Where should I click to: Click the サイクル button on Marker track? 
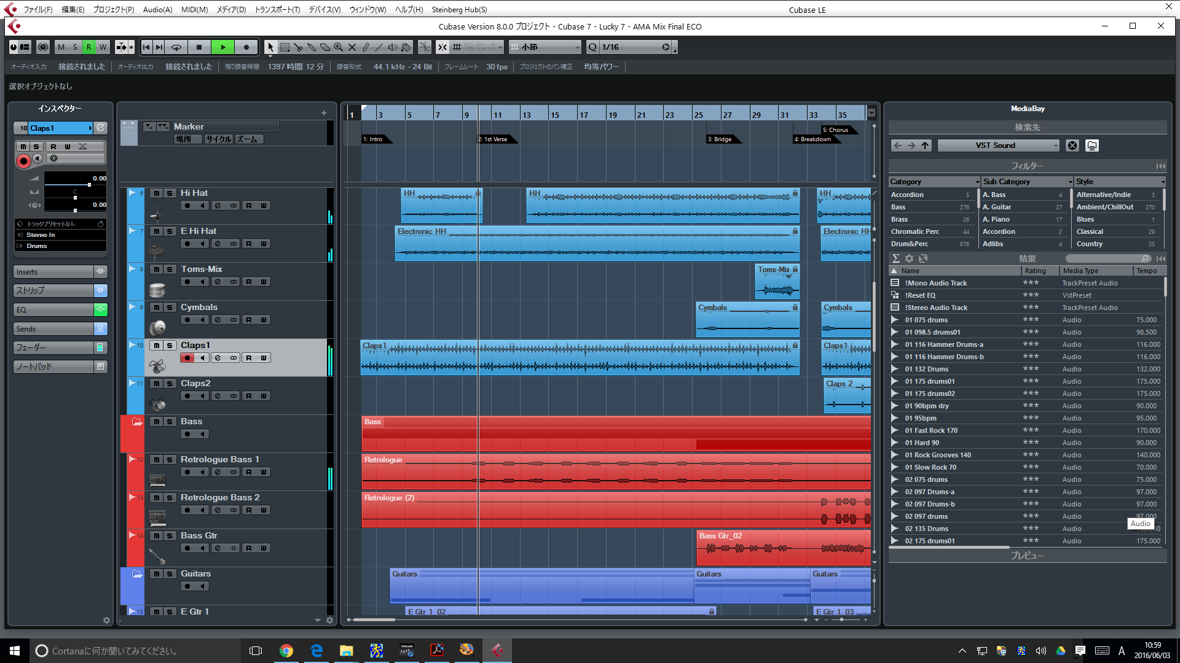[x=219, y=139]
